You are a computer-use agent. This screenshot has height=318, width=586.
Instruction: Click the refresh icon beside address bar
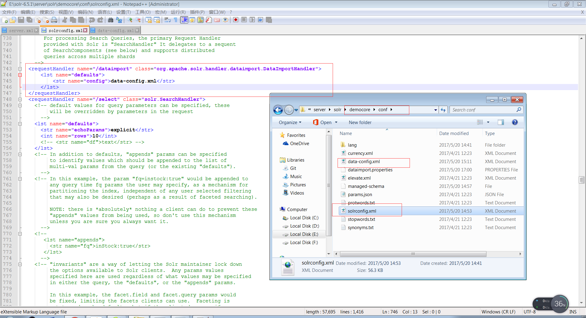[x=443, y=110]
